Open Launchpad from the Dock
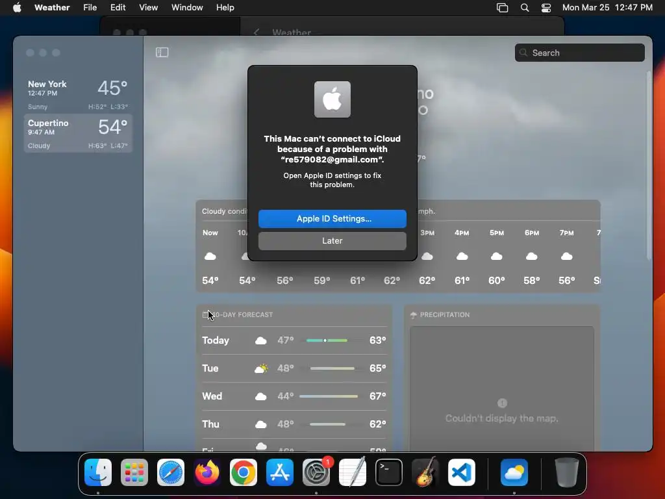Screen dimensions: 665x499 [134, 472]
